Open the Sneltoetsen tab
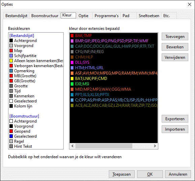The width and height of the screenshot is (195, 181). tap(149, 16)
